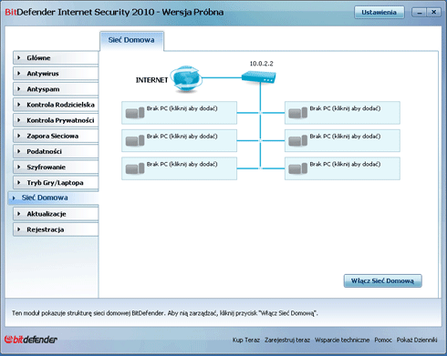Expand arrow next to Tryb Gry/Laptopa
The image size is (447, 356).
coord(19,183)
